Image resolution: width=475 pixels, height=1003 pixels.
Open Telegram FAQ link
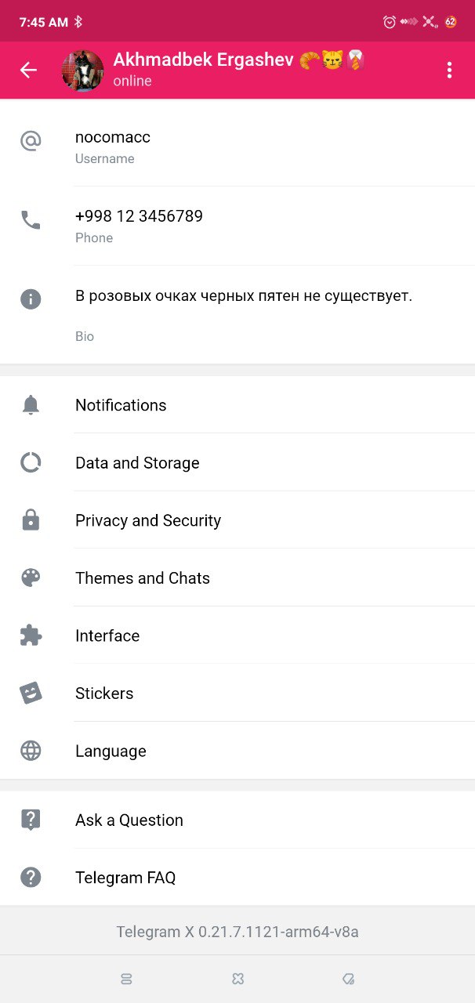[x=125, y=878]
